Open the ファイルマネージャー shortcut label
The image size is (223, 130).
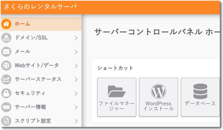point(117,106)
